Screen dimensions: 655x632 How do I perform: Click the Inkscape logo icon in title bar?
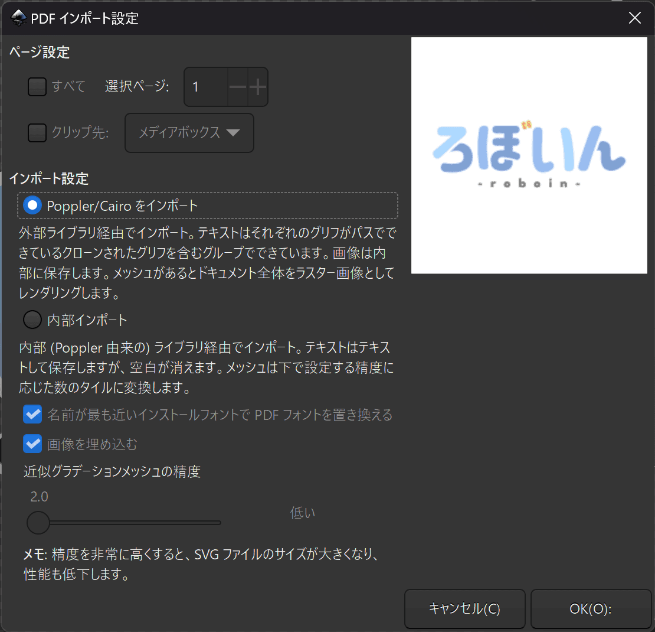(18, 18)
